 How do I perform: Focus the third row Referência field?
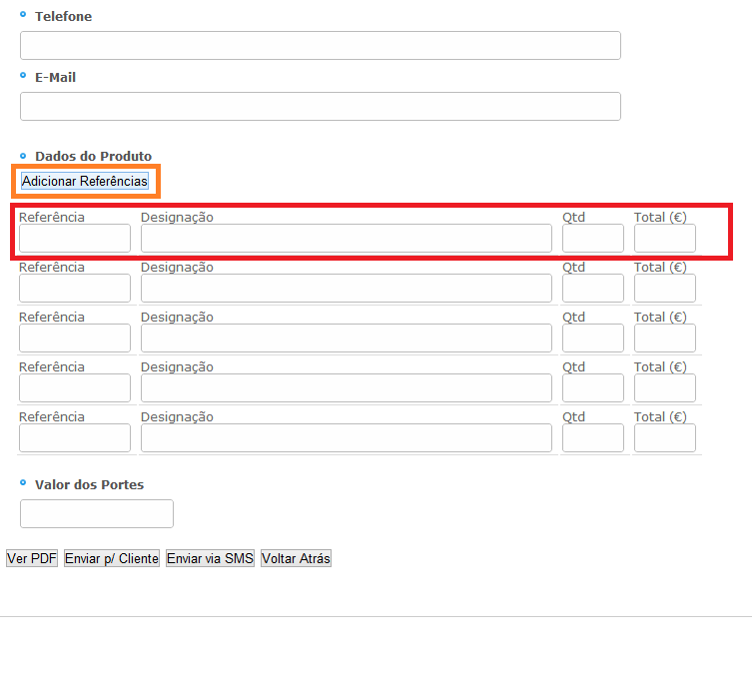(75, 339)
